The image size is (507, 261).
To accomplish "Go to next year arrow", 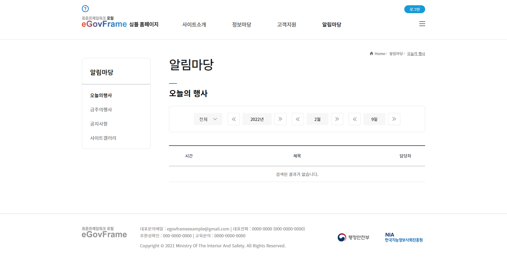I will [x=280, y=119].
